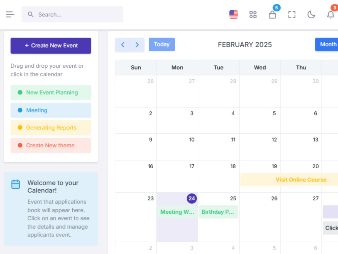This screenshot has height=254, width=338.
Task: Go to next month arrow
Action: point(137,44)
